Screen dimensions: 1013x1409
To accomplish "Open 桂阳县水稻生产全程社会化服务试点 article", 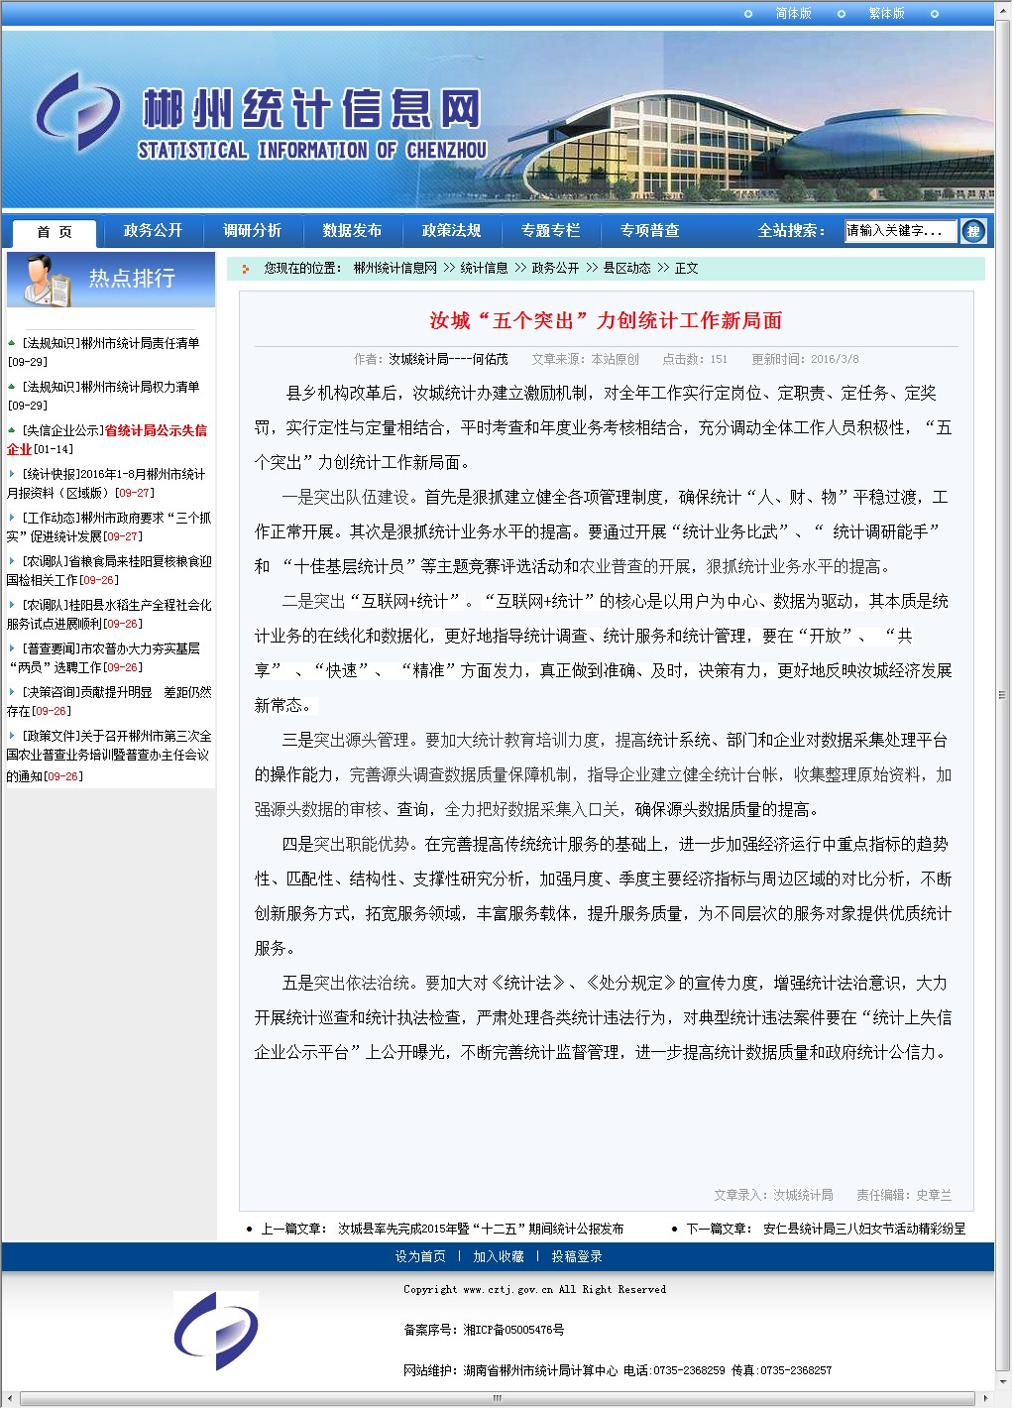I will (109, 614).
